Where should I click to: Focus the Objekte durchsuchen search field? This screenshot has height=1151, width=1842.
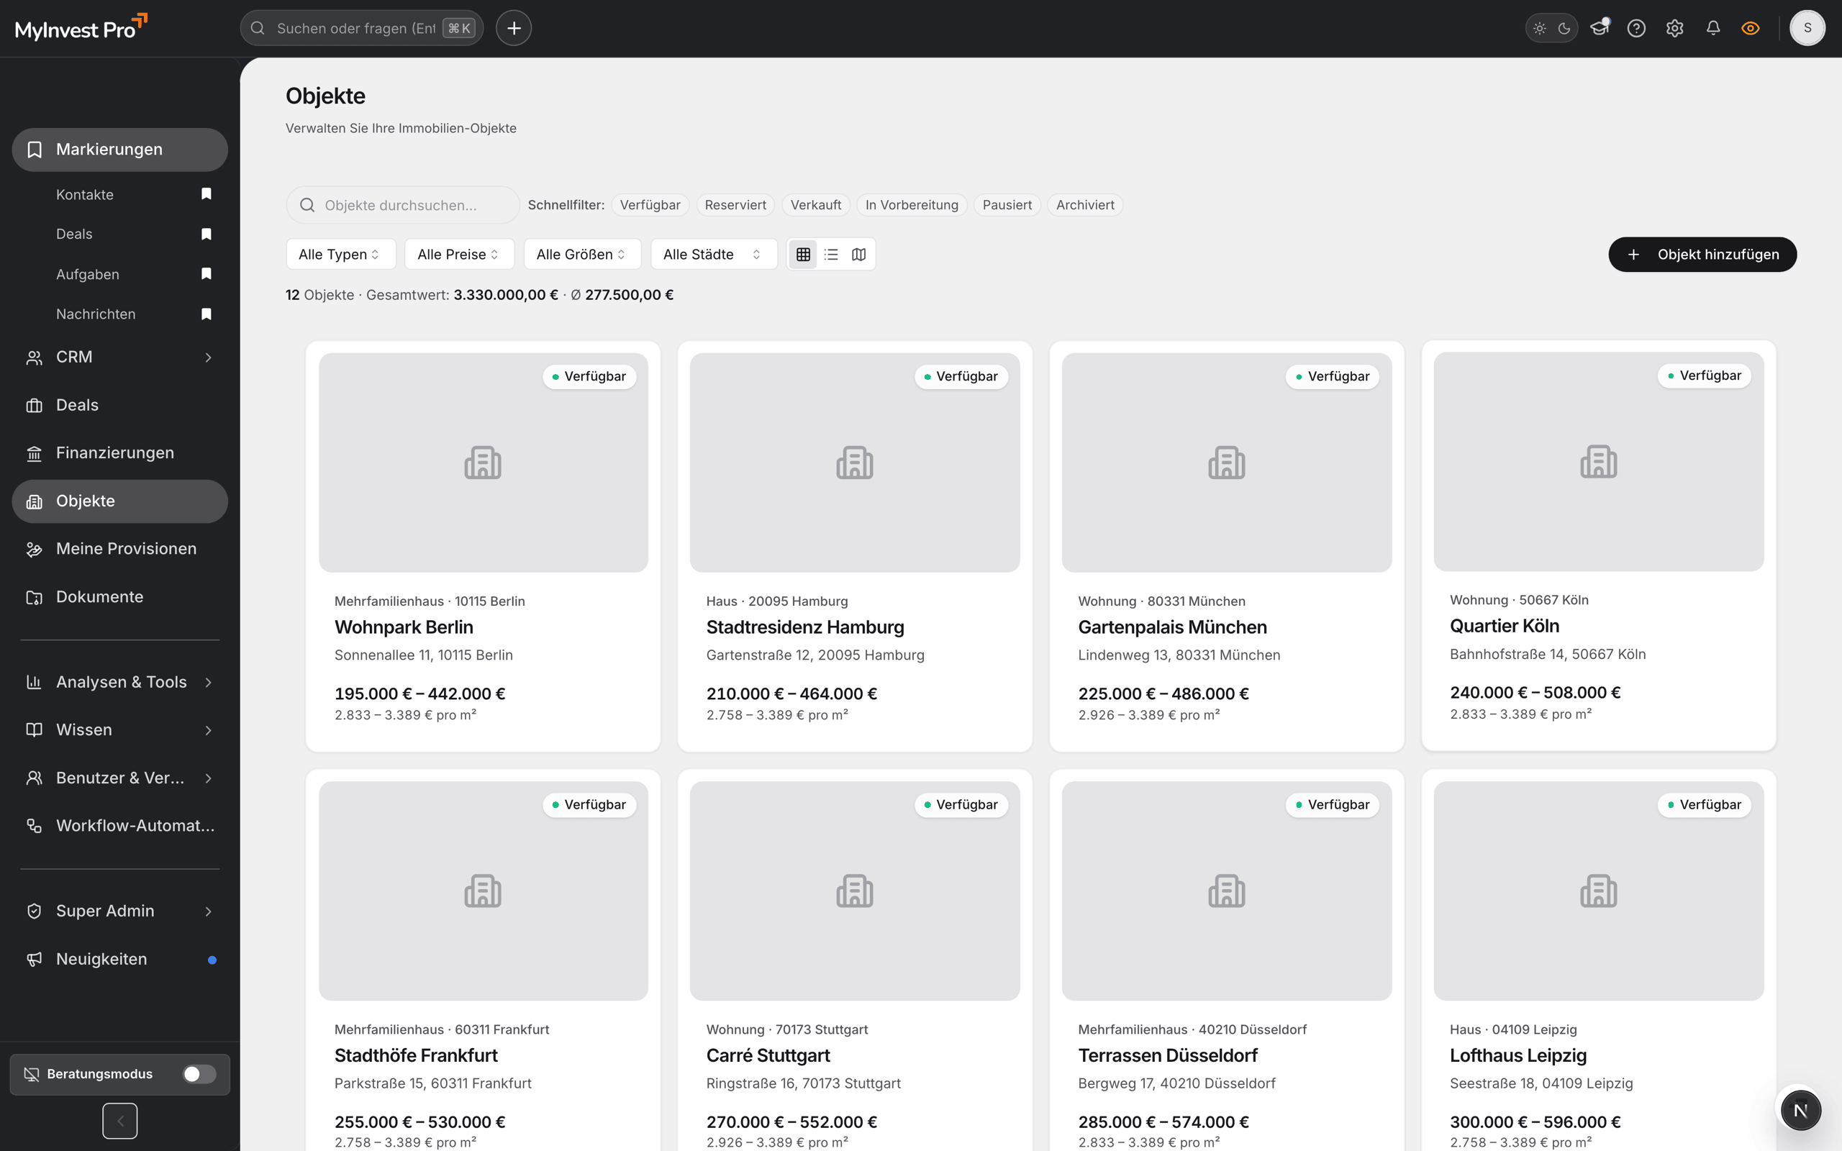click(403, 205)
